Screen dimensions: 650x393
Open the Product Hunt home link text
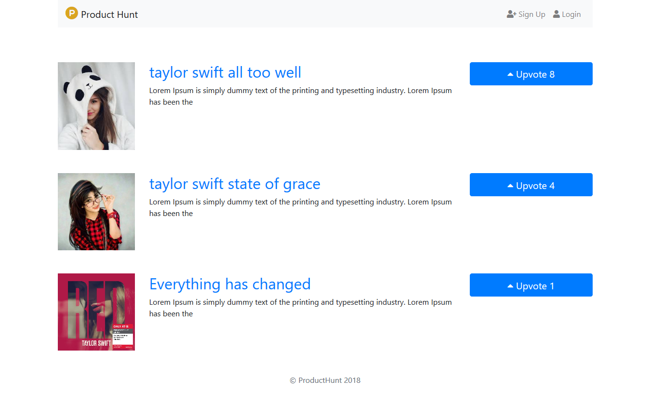109,14
